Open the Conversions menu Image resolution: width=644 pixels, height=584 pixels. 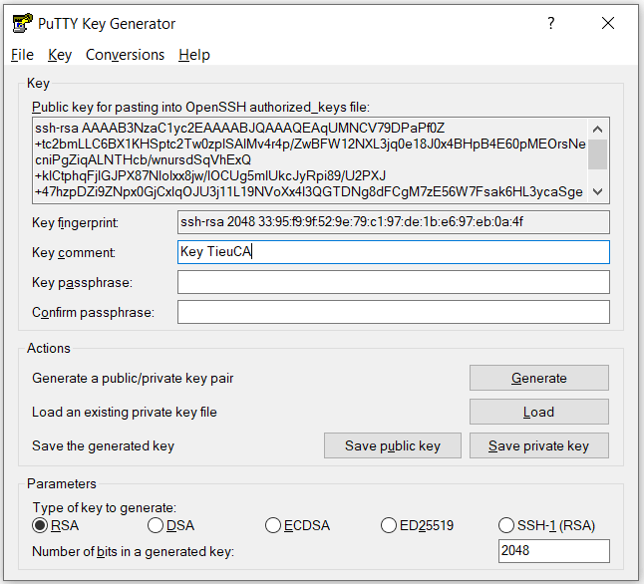pyautogui.click(x=125, y=55)
